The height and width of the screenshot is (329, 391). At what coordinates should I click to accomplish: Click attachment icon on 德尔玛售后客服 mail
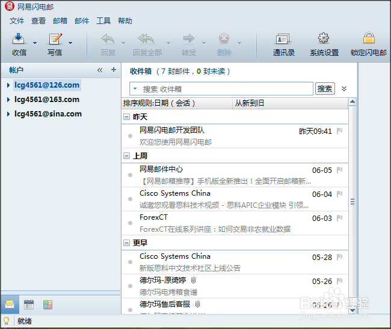pos(197,304)
